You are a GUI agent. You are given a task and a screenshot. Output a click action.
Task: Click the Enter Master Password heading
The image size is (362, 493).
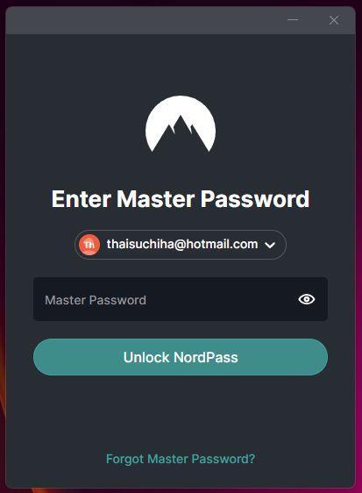[181, 199]
